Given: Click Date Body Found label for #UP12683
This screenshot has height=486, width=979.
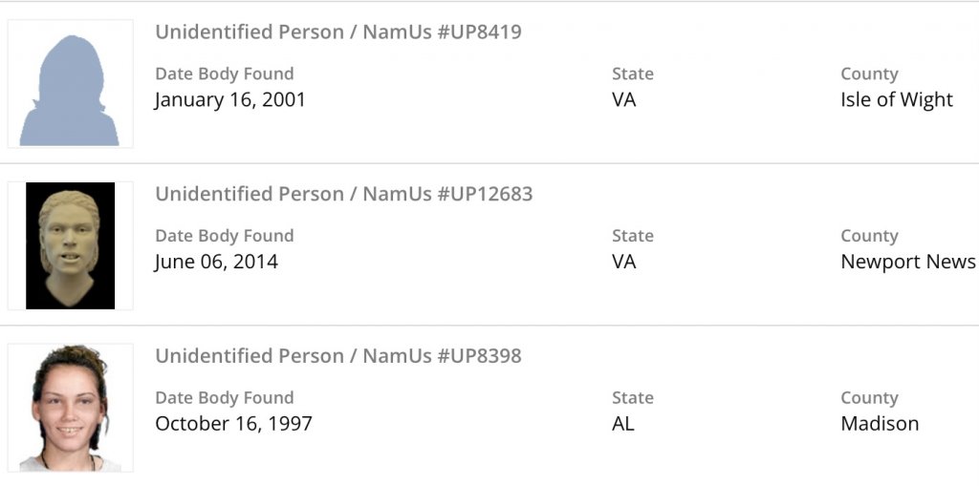Looking at the screenshot, I should (x=225, y=236).
